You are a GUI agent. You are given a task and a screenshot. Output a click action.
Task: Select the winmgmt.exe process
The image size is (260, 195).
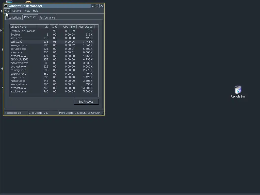click(52, 84)
